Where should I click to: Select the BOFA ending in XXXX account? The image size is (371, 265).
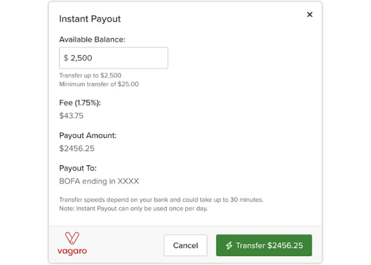point(99,181)
